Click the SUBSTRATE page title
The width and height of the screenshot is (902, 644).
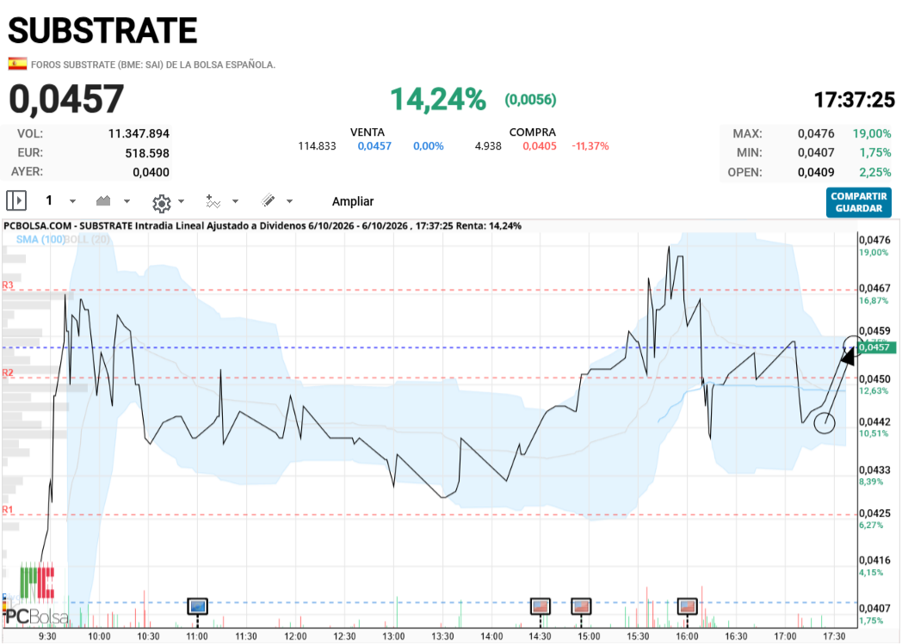(x=102, y=30)
